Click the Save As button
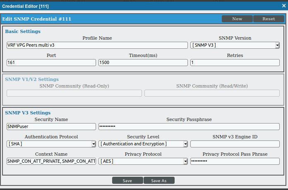 159,180
